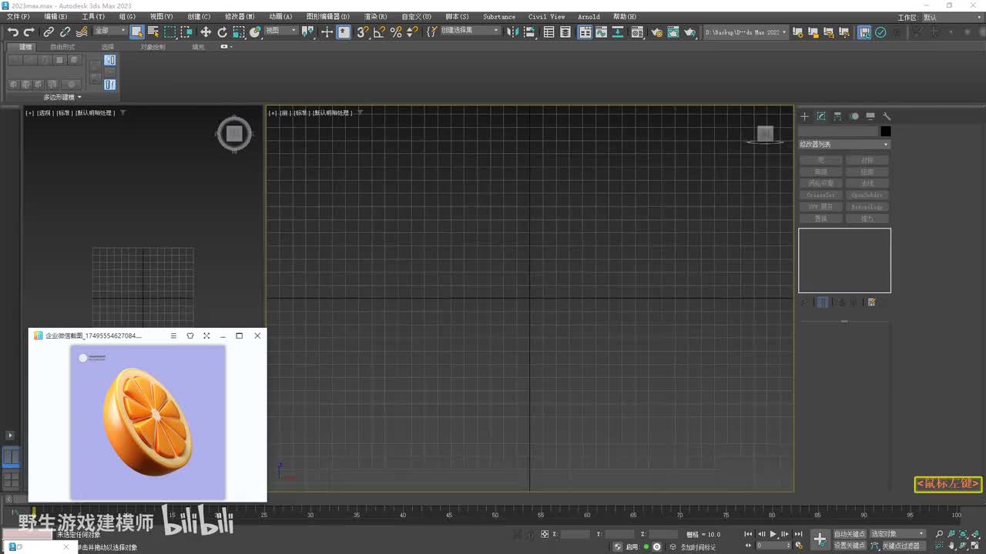Image resolution: width=986 pixels, height=554 pixels.
Task: Open the Rendered Frame Window
Action: (x=673, y=32)
